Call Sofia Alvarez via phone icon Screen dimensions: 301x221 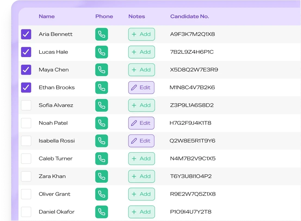pyautogui.click(x=101, y=105)
